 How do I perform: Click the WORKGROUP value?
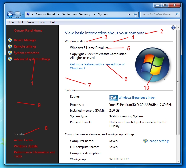pos(119,159)
